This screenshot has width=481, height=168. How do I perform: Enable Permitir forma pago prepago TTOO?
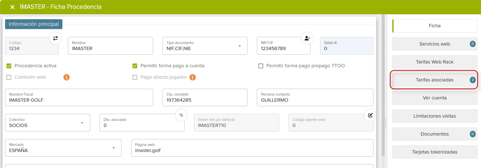(261, 66)
